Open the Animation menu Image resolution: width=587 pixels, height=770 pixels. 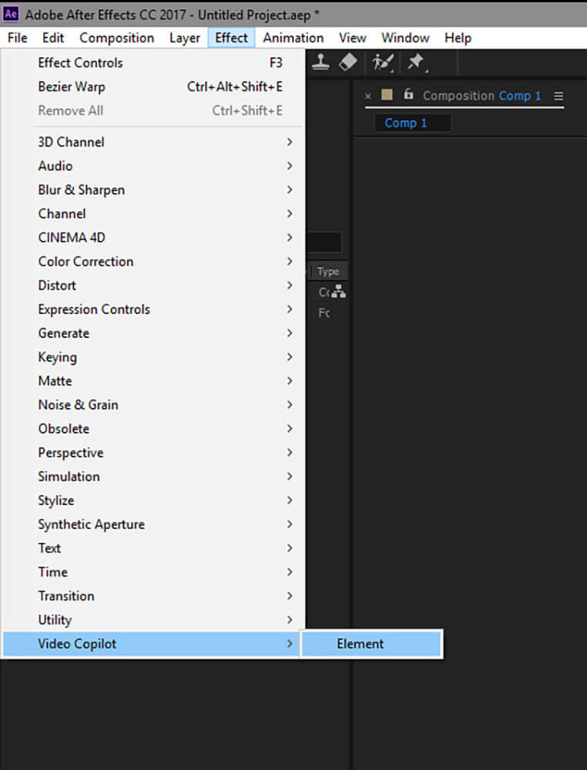tap(293, 38)
